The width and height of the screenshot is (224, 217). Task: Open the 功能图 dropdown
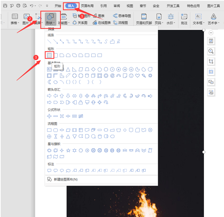click(64, 19)
